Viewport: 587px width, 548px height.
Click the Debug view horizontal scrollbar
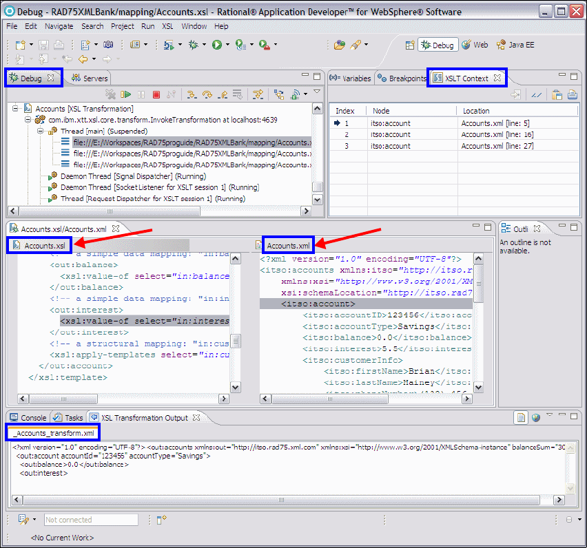[110, 211]
